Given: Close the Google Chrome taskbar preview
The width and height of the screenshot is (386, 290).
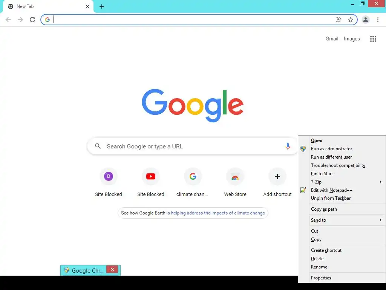Looking at the screenshot, I should (112, 269).
